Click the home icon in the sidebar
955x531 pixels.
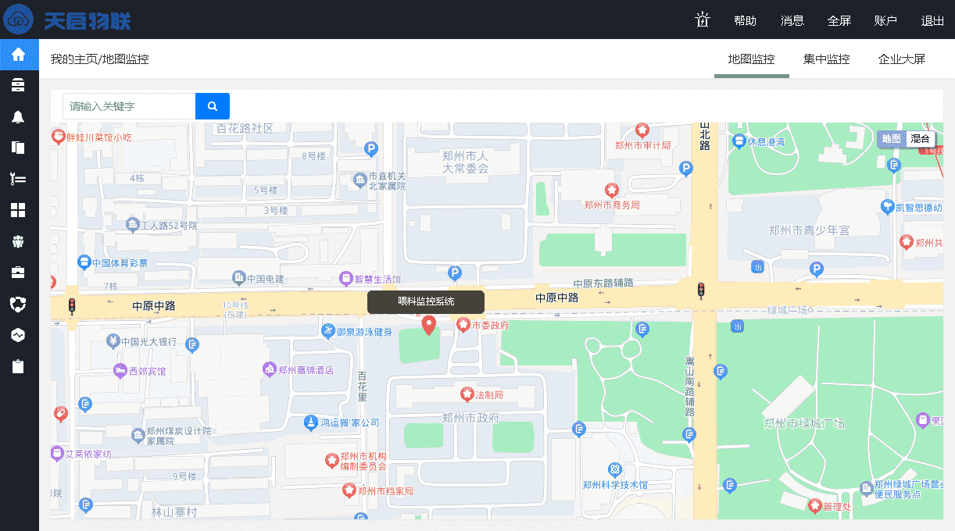coord(19,55)
